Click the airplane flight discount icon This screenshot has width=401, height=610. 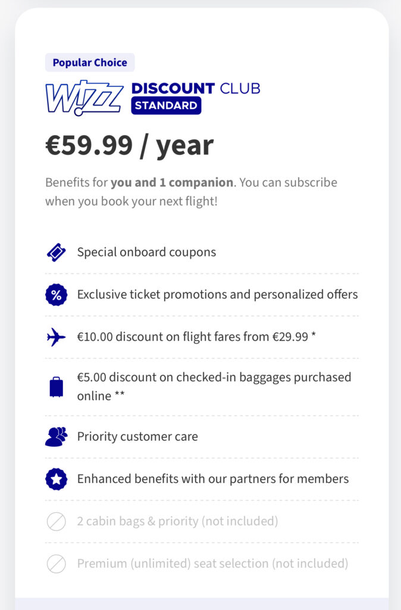click(x=57, y=337)
